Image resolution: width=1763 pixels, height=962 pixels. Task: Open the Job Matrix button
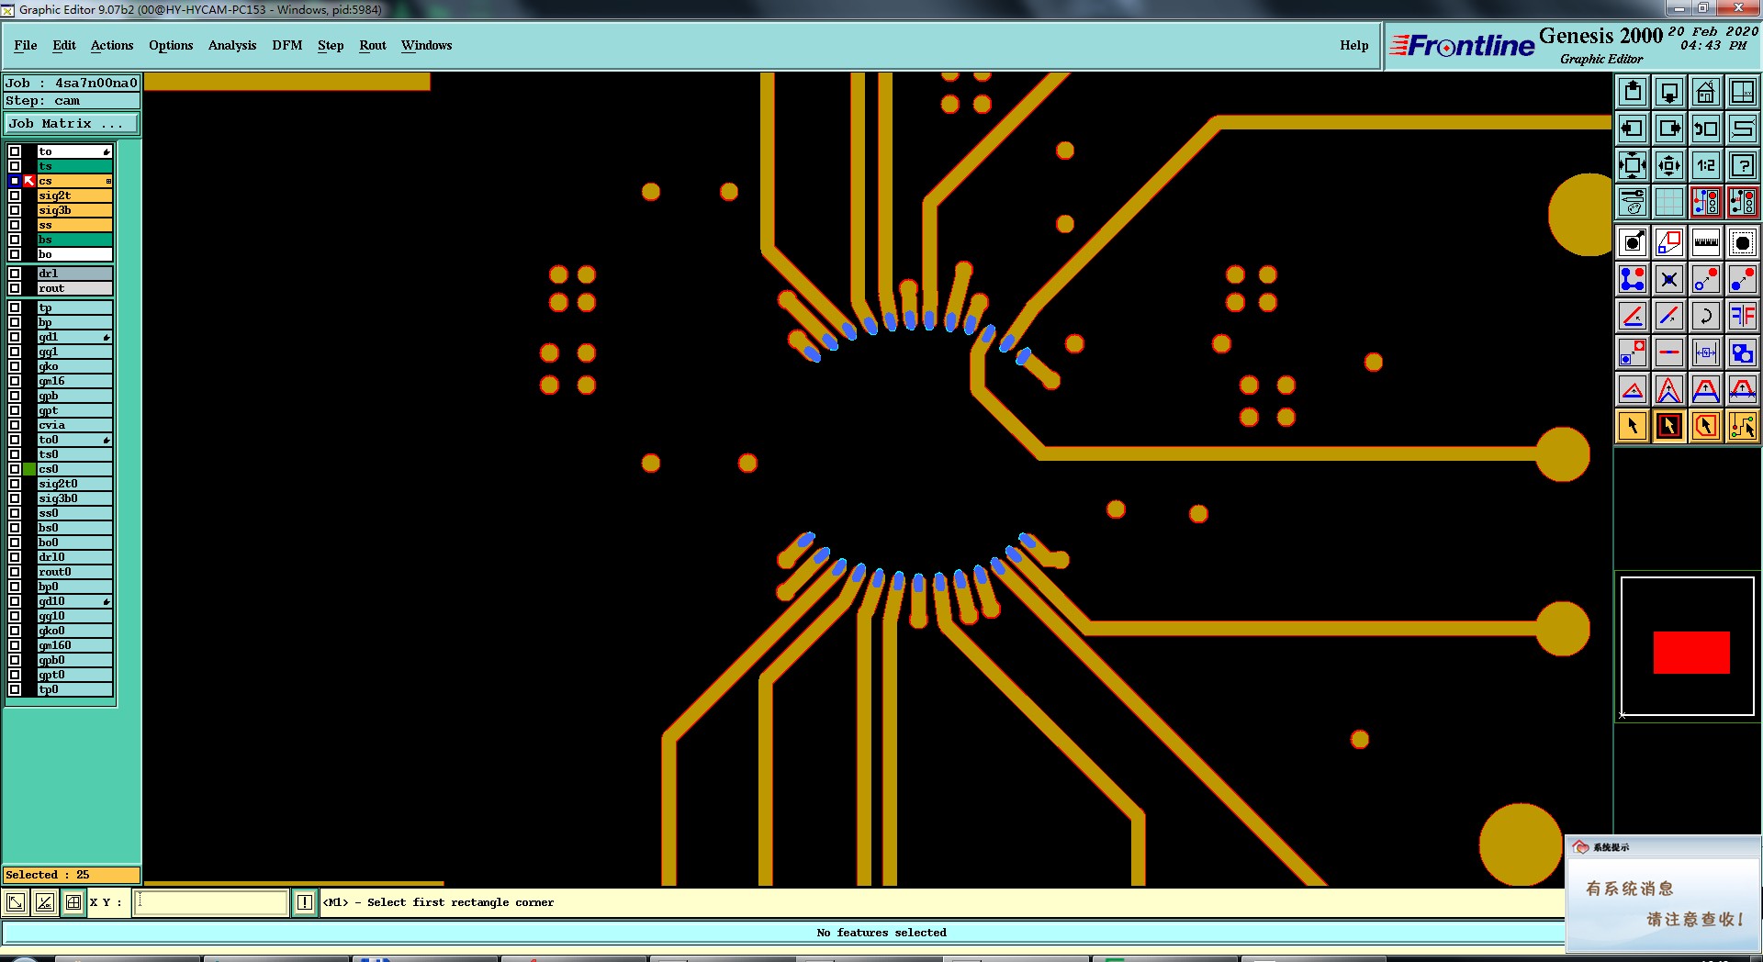pyautogui.click(x=72, y=123)
